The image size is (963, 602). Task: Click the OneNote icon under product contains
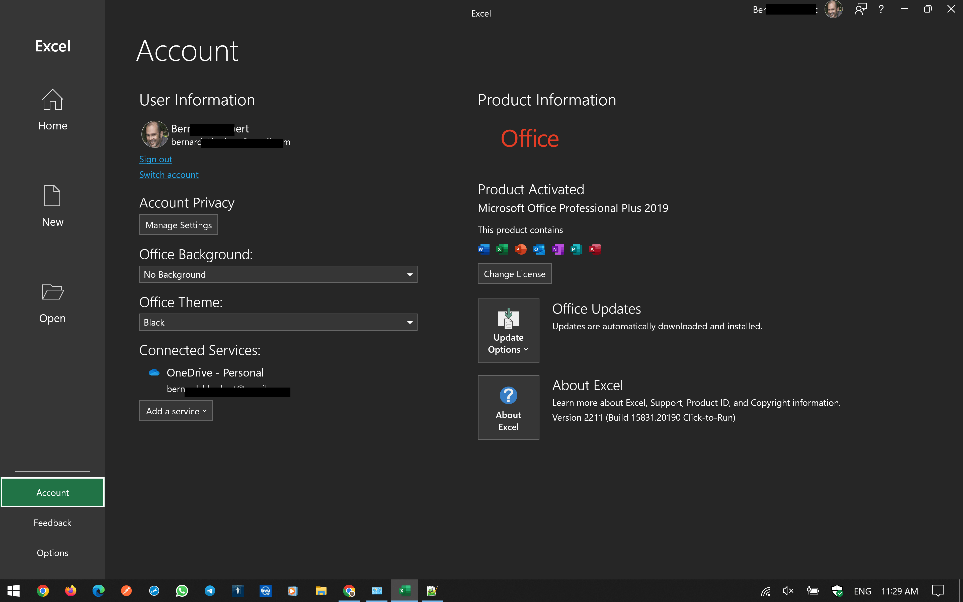tap(558, 249)
